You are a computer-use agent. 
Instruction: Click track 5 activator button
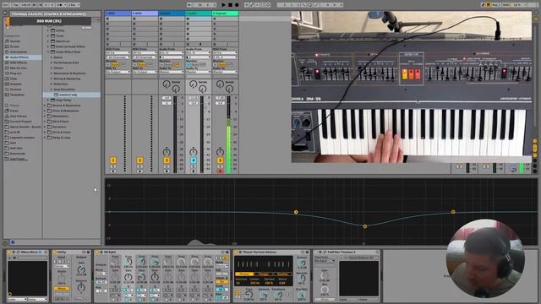point(220,160)
